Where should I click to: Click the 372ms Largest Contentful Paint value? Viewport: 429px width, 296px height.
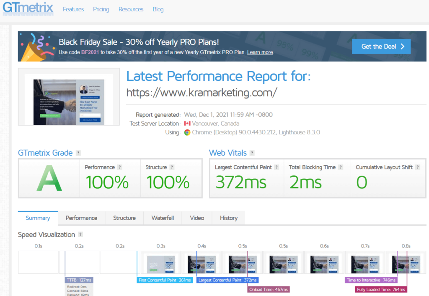(241, 182)
